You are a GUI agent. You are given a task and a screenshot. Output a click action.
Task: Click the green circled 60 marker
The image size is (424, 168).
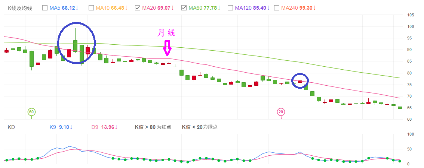click(x=31, y=112)
